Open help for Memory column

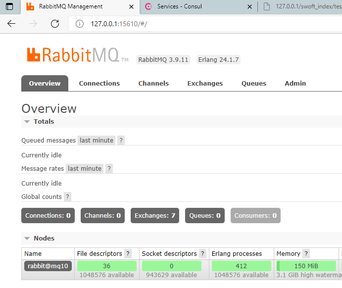coord(306,253)
